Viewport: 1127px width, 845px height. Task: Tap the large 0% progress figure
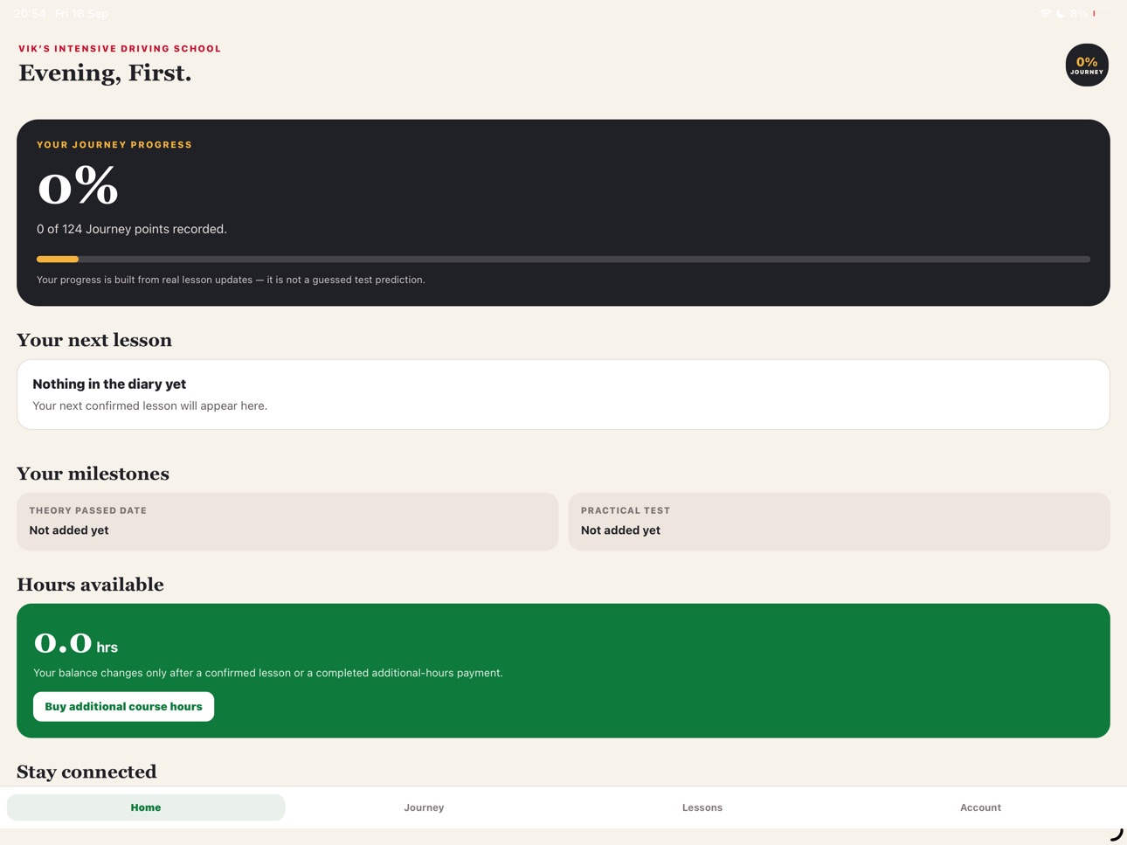click(x=78, y=186)
